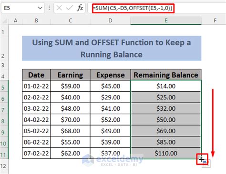226x174 pixels.
Task: Select the expense cell $39.00
Action: click(110, 142)
